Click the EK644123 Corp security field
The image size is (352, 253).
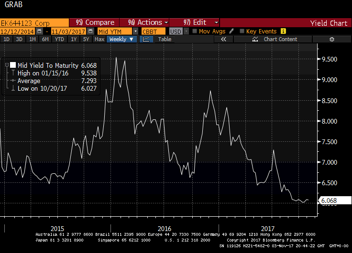point(34,23)
